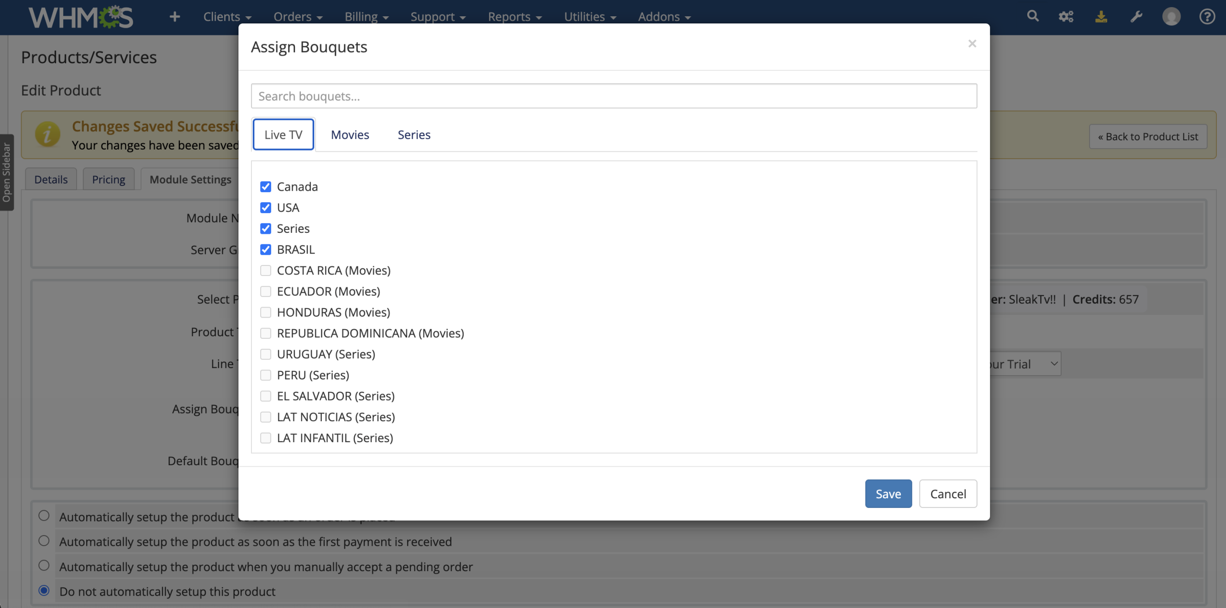1226x608 pixels.
Task: Click the download updates icon
Action: tap(1101, 17)
